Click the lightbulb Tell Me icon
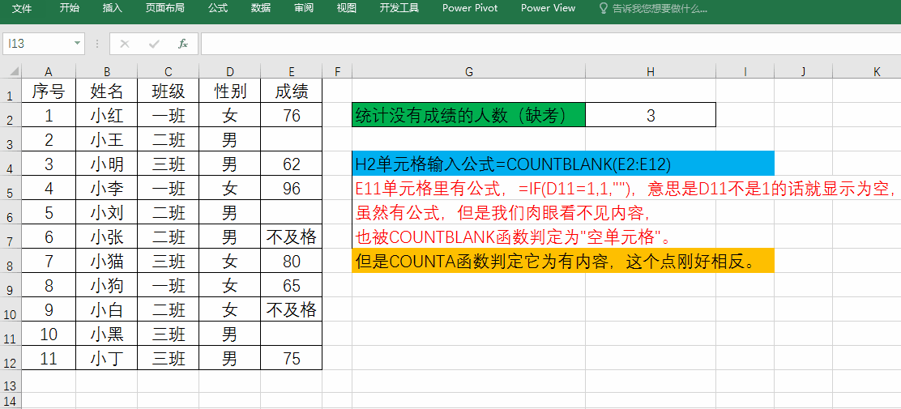This screenshot has width=901, height=409. coord(604,8)
